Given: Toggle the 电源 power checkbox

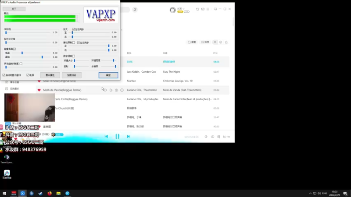Looking at the screenshot, I should [28, 75].
